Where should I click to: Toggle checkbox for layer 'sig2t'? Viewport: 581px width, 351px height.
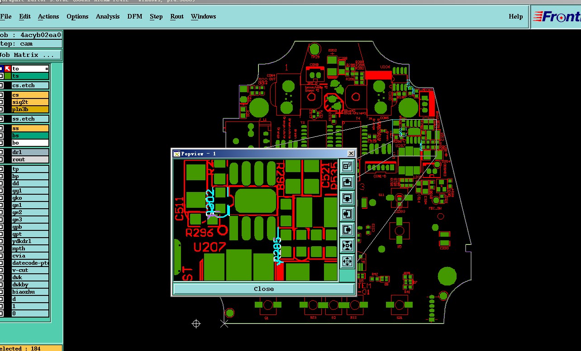[1, 102]
